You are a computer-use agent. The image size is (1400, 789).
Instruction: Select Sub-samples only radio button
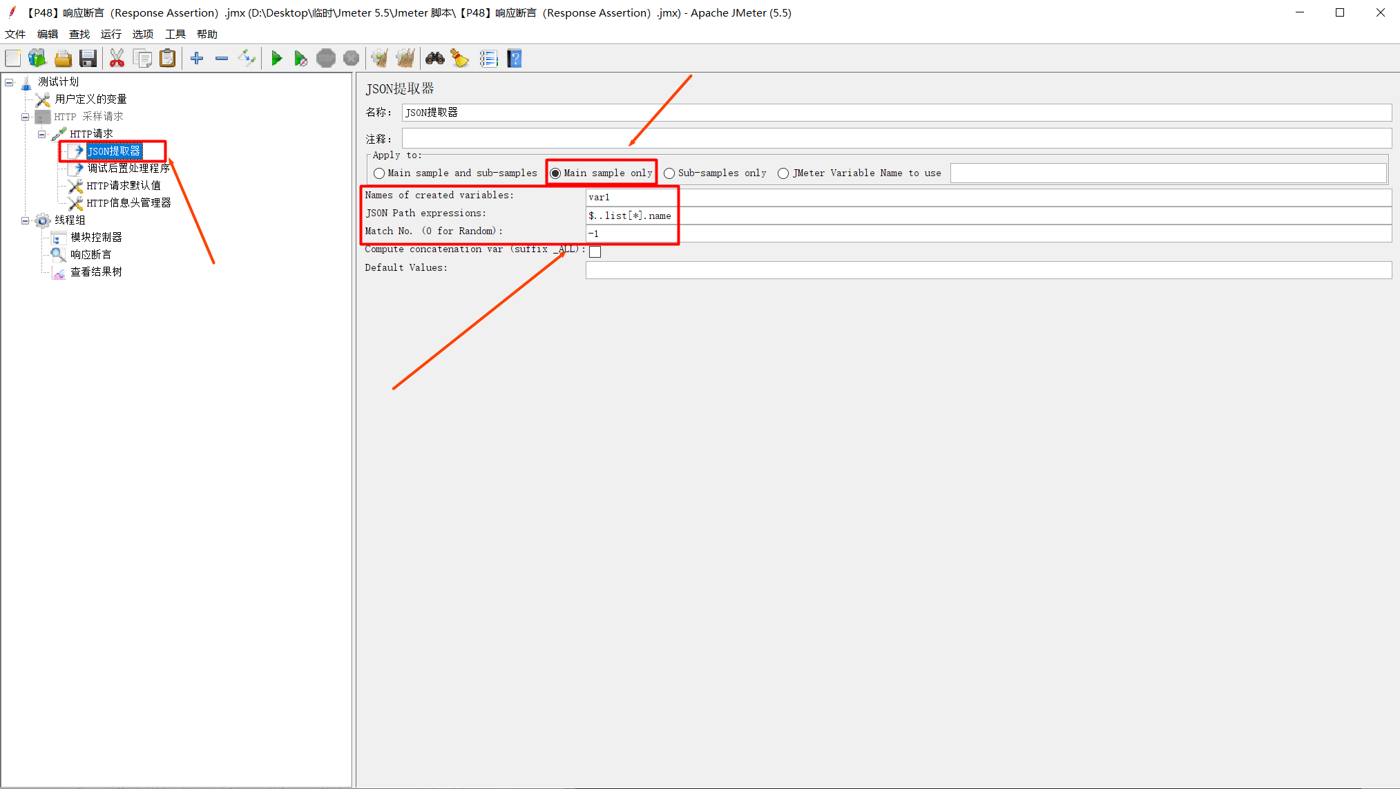click(669, 173)
